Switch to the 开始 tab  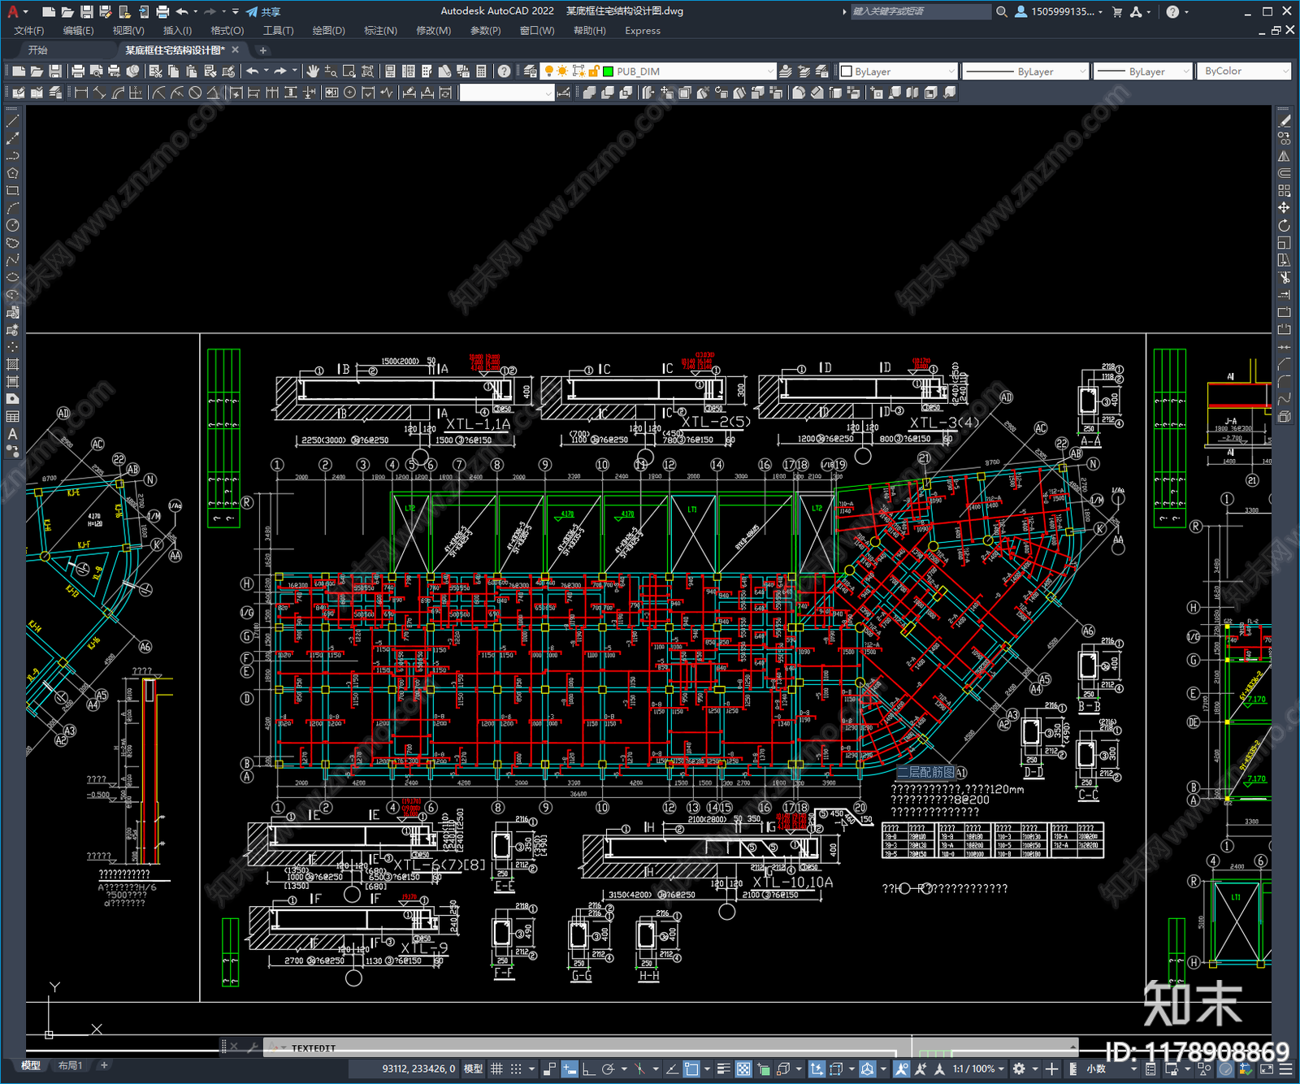(38, 50)
